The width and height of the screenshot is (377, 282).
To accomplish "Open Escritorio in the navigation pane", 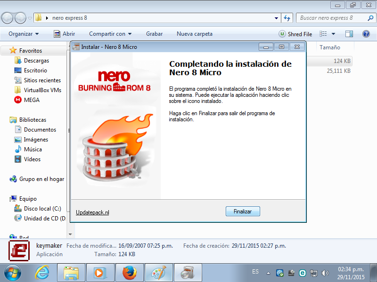I will tap(35, 70).
